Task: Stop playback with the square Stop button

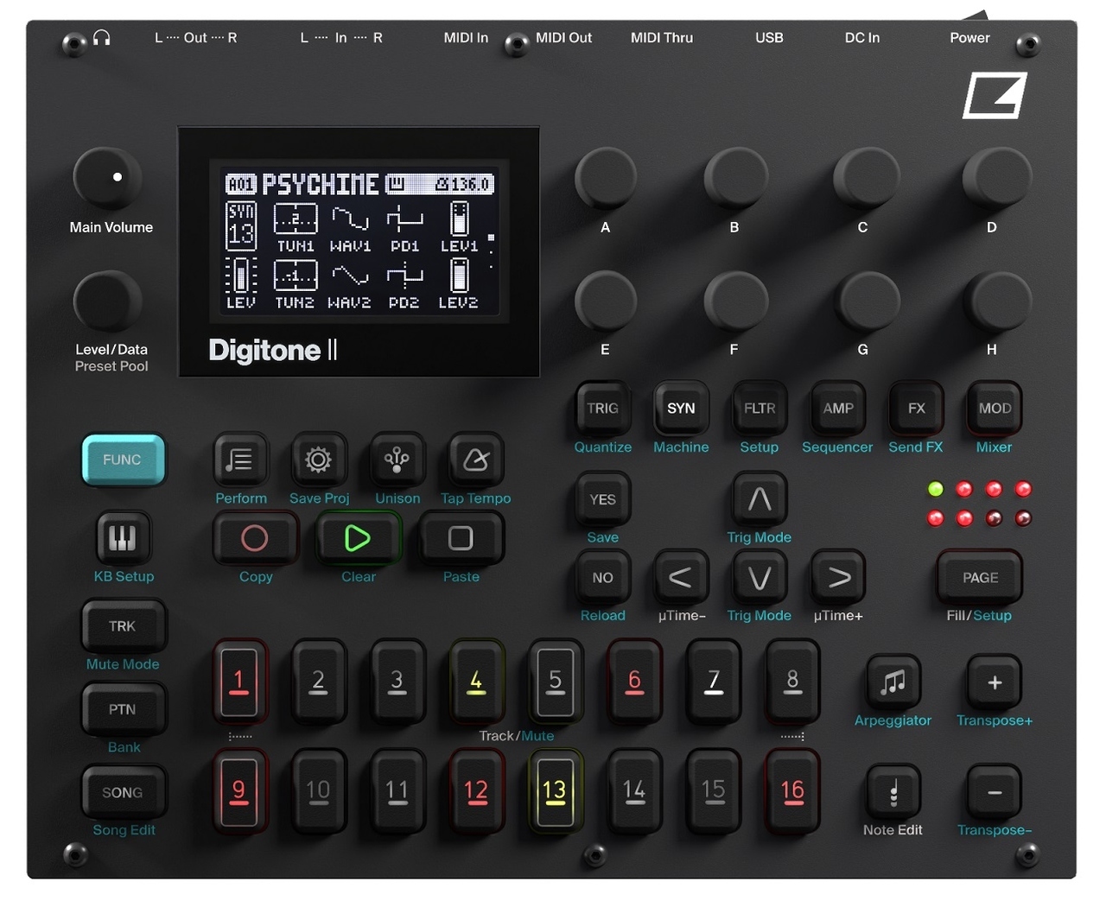Action: (461, 538)
